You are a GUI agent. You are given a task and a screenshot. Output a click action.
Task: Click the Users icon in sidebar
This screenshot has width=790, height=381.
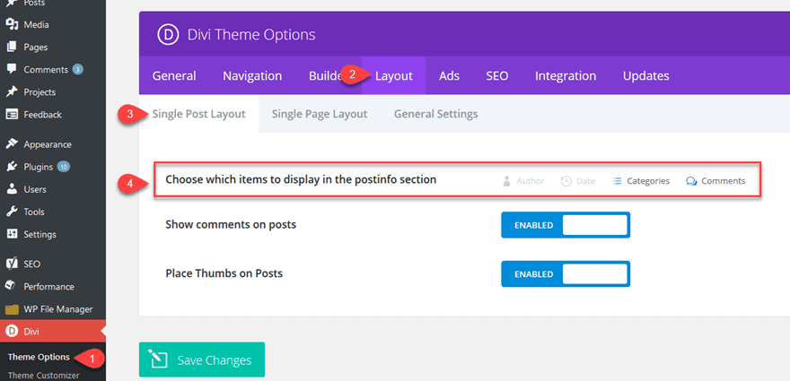tap(13, 189)
